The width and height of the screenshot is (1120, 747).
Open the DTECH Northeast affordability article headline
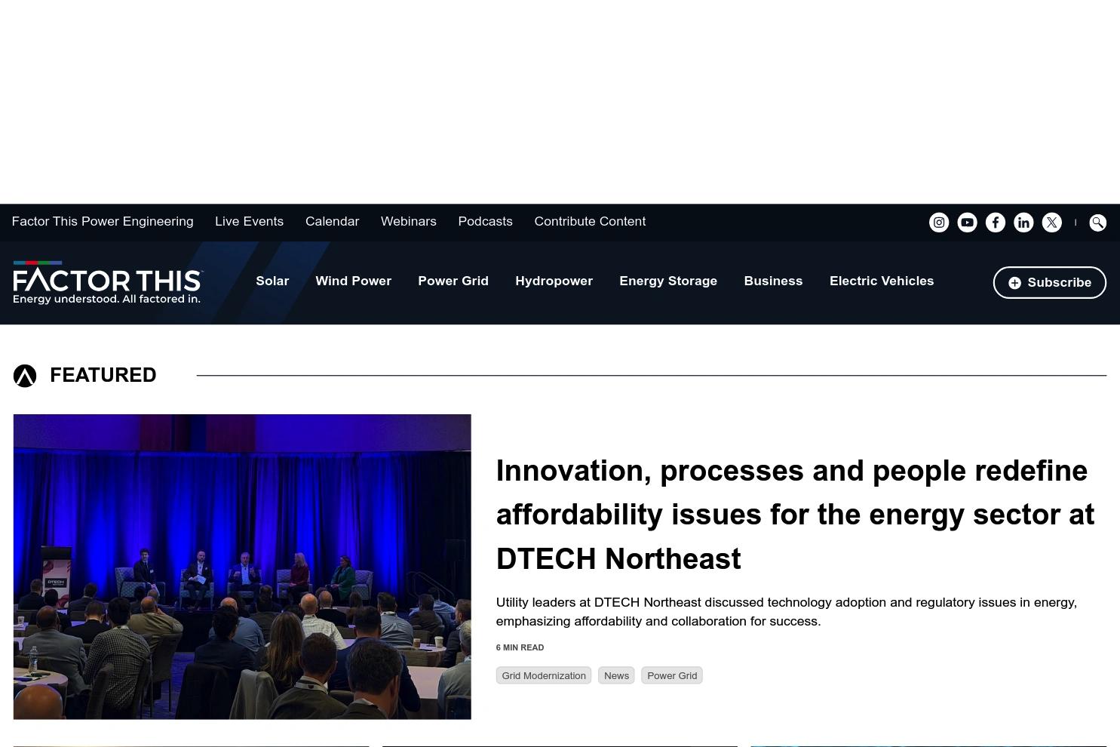click(x=795, y=515)
